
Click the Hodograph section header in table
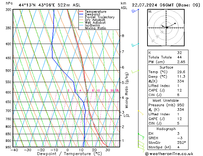click(167, 129)
